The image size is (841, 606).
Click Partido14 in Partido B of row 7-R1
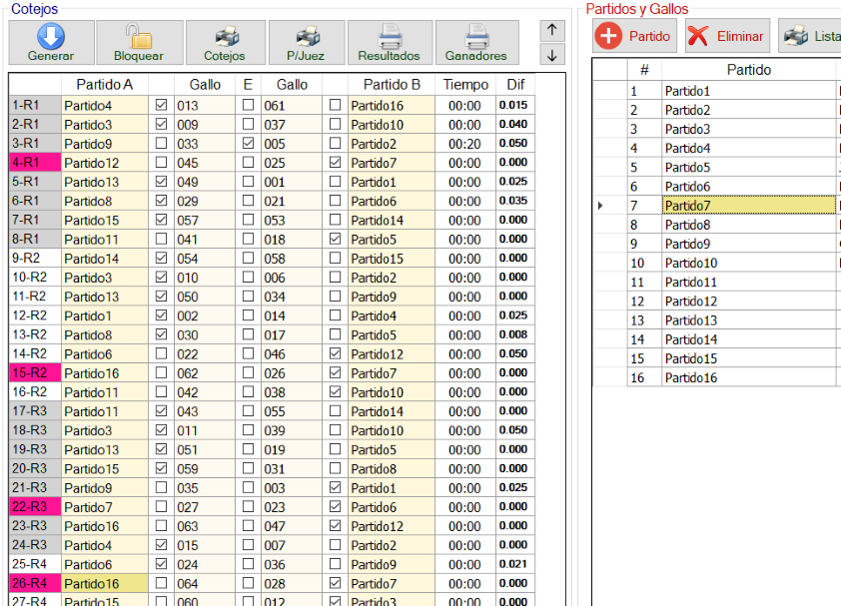[392, 220]
